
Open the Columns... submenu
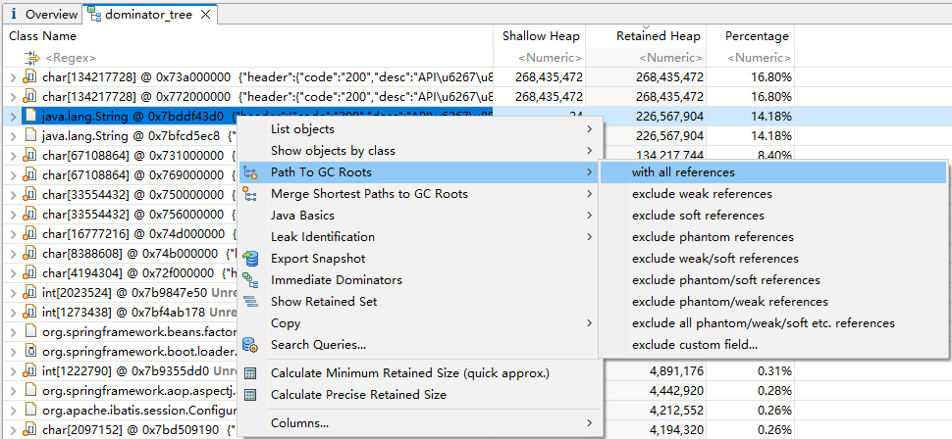(419, 422)
